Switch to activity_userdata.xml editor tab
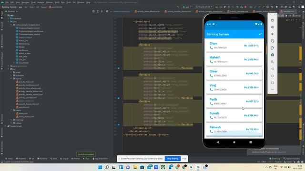Screen dimensions: 305x171 click(237, 11)
